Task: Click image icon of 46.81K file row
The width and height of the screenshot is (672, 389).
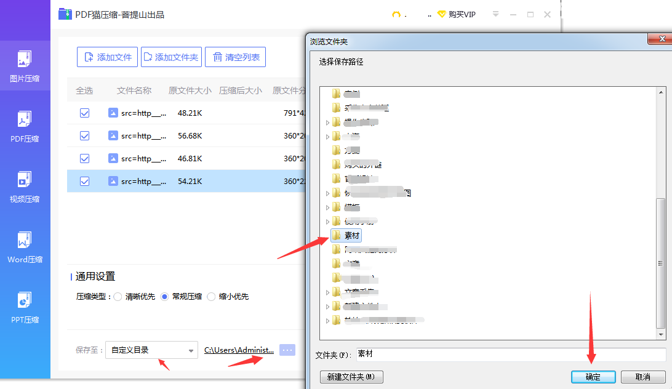Action: click(x=113, y=158)
